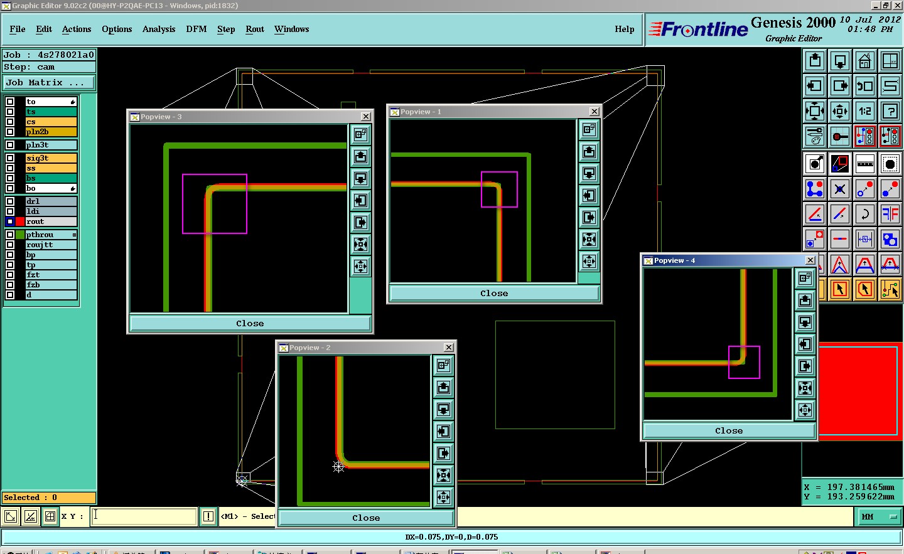Toggle the checkbox for layer pthrou
Screen dimensions: 904x554
pyautogui.click(x=10, y=235)
